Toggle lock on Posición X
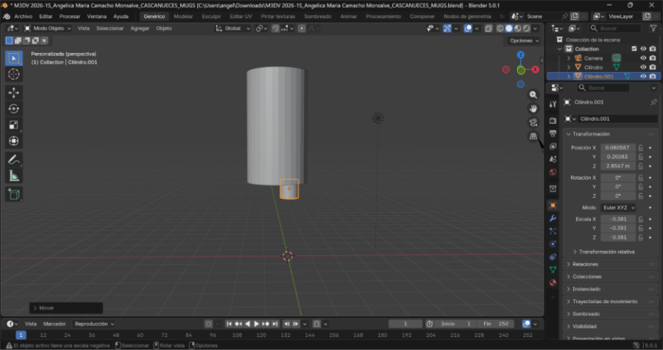The height and width of the screenshot is (350, 663). [641, 147]
